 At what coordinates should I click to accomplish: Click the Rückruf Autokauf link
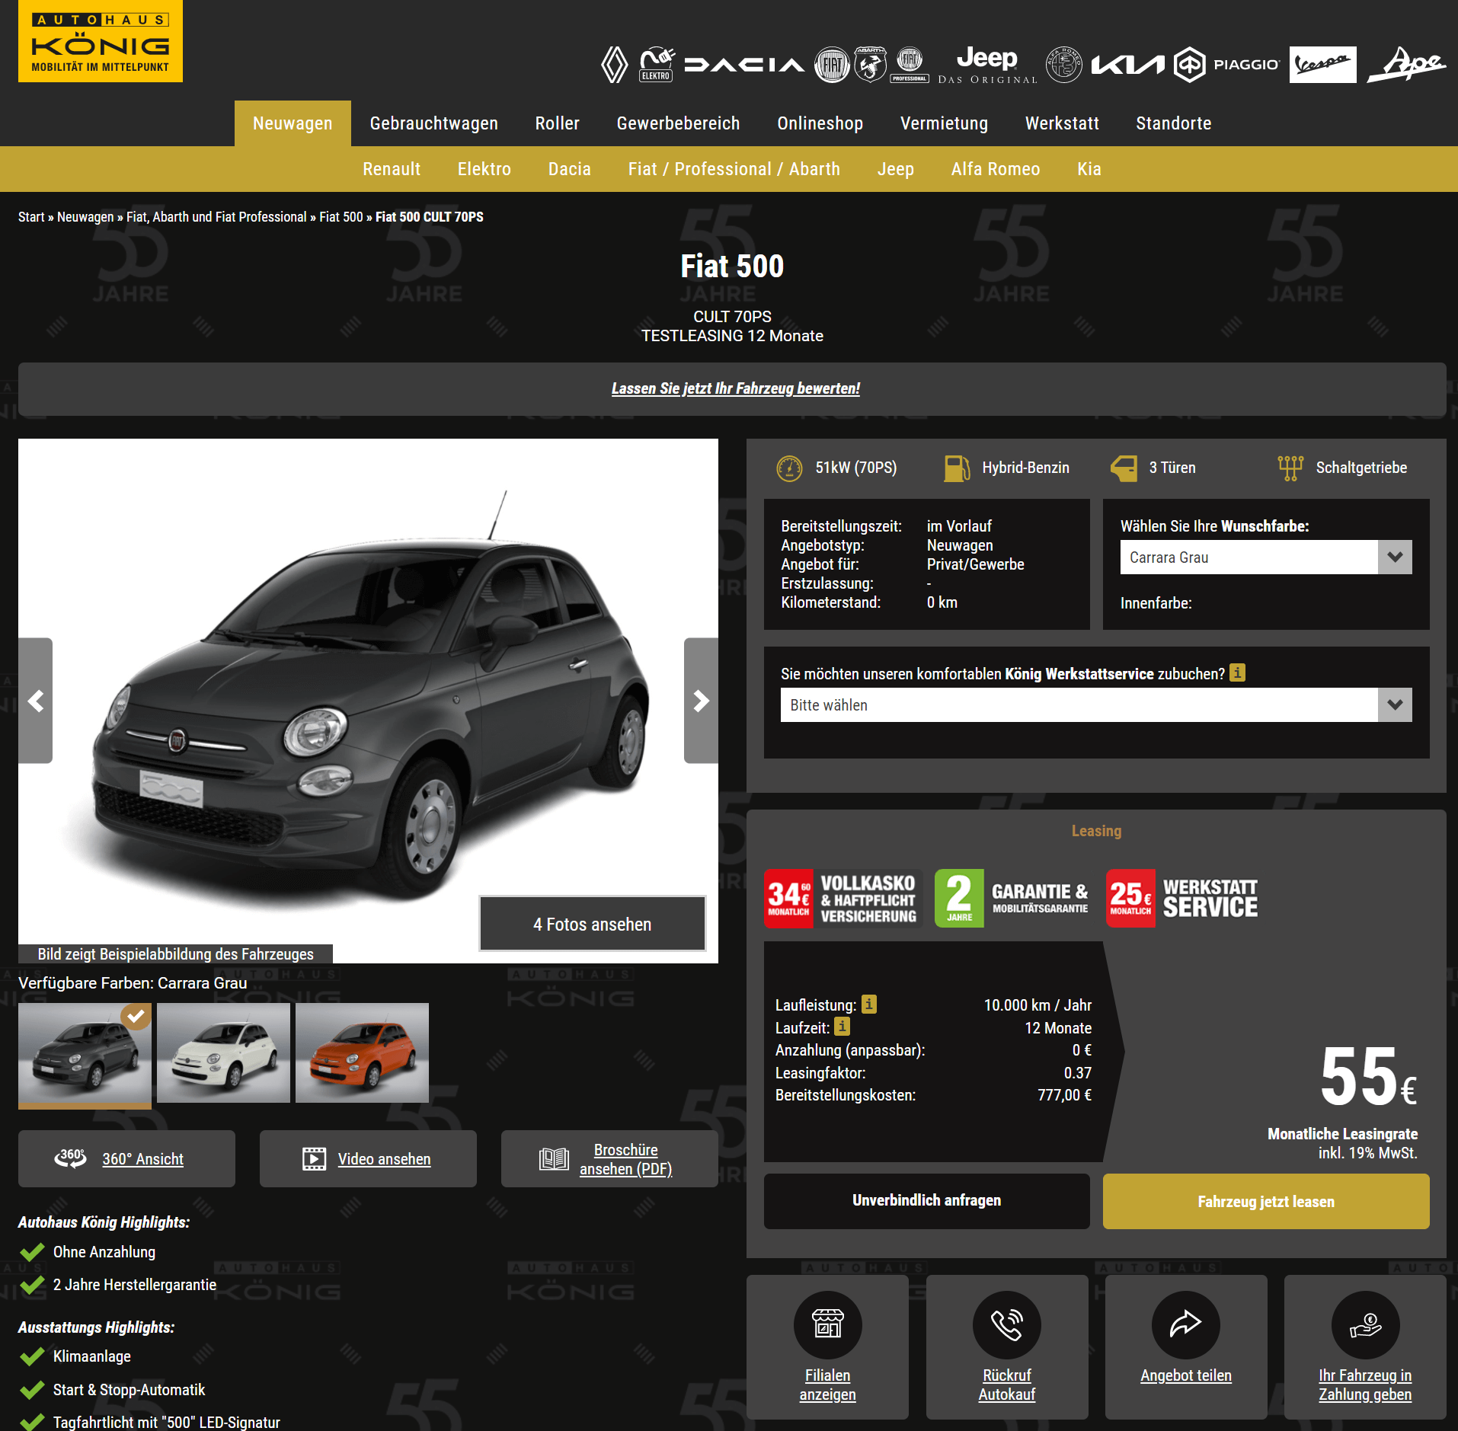pos(1006,1385)
